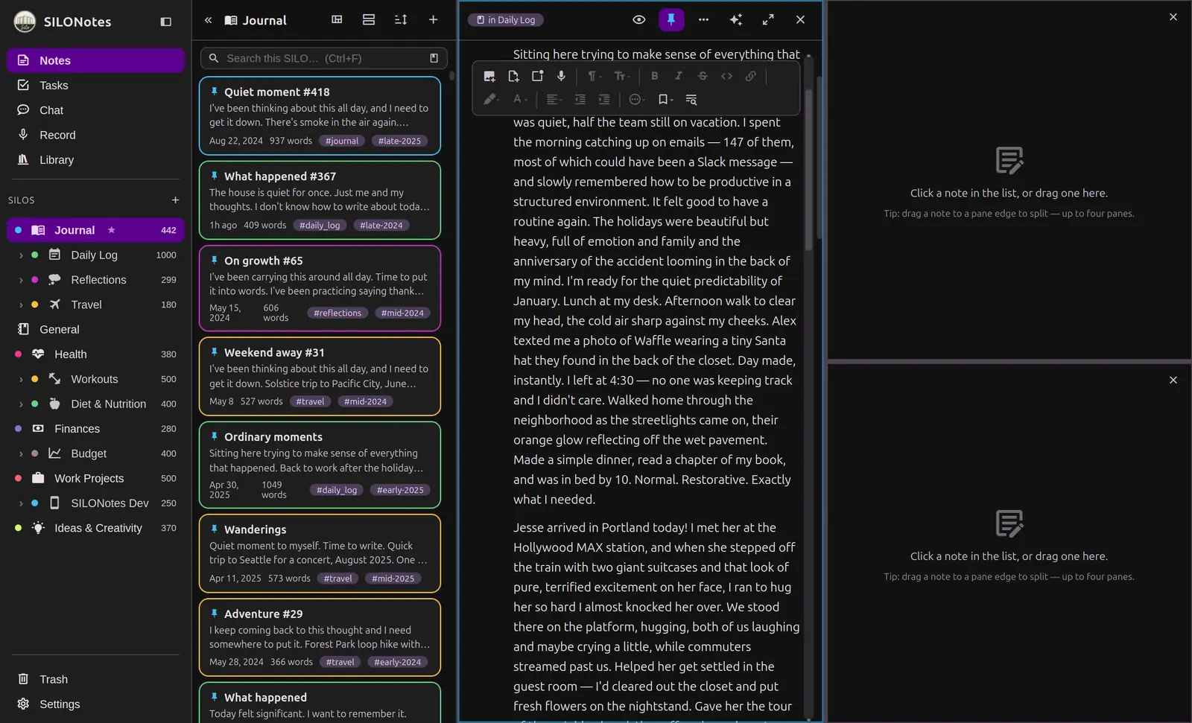Click the attach file icon in editor toolbar
The height and width of the screenshot is (723, 1192).
pos(513,76)
